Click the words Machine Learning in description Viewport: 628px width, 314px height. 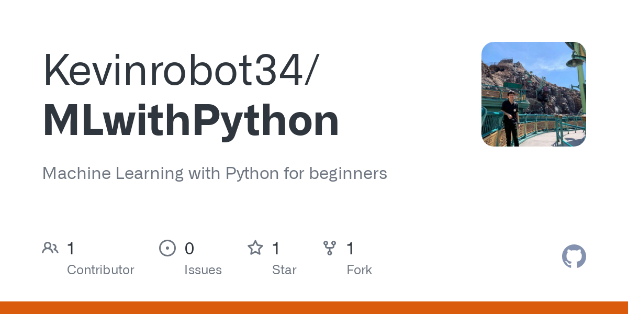point(113,173)
